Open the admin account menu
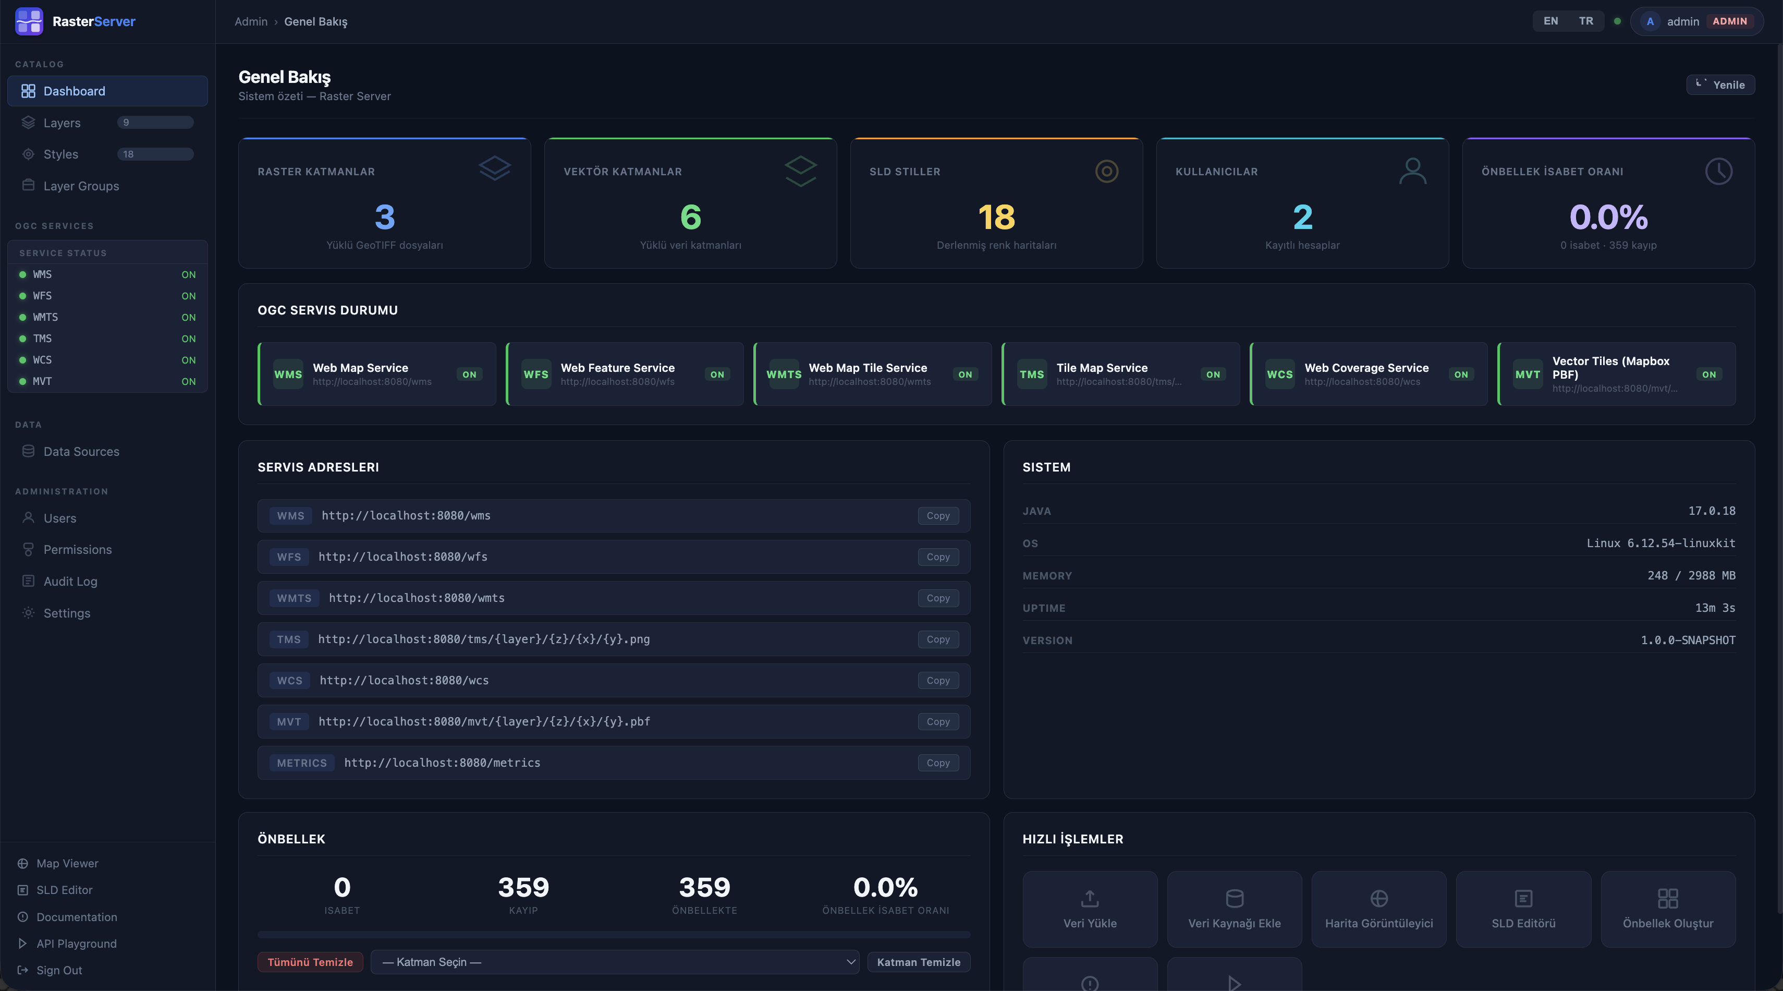 point(1696,21)
